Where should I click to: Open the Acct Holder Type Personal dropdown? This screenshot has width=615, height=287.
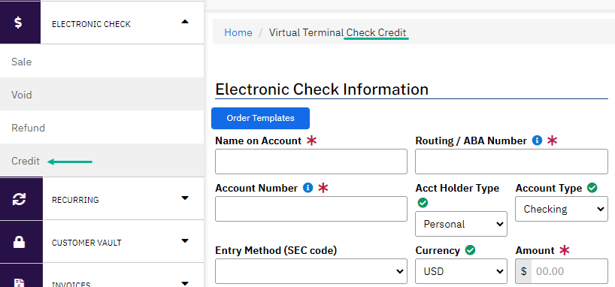tap(462, 224)
